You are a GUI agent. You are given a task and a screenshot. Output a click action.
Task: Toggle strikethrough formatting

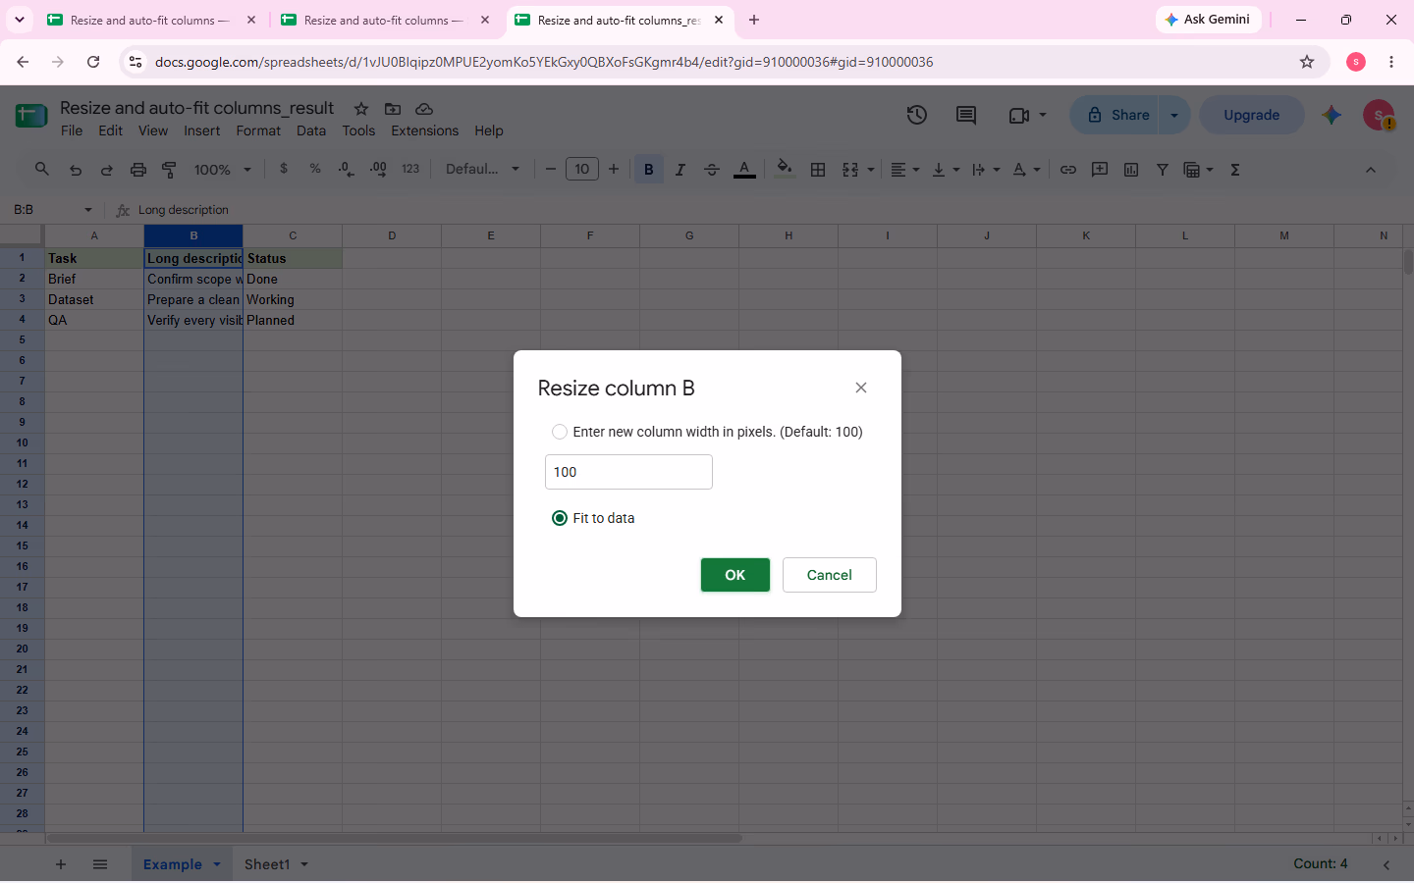point(712,170)
